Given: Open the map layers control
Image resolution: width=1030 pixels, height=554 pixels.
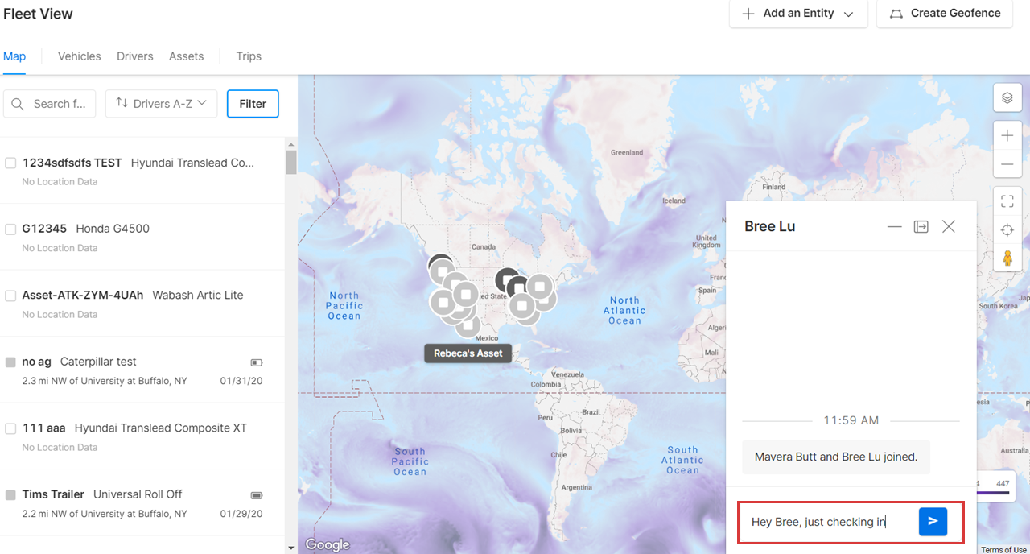Looking at the screenshot, I should [x=1007, y=98].
